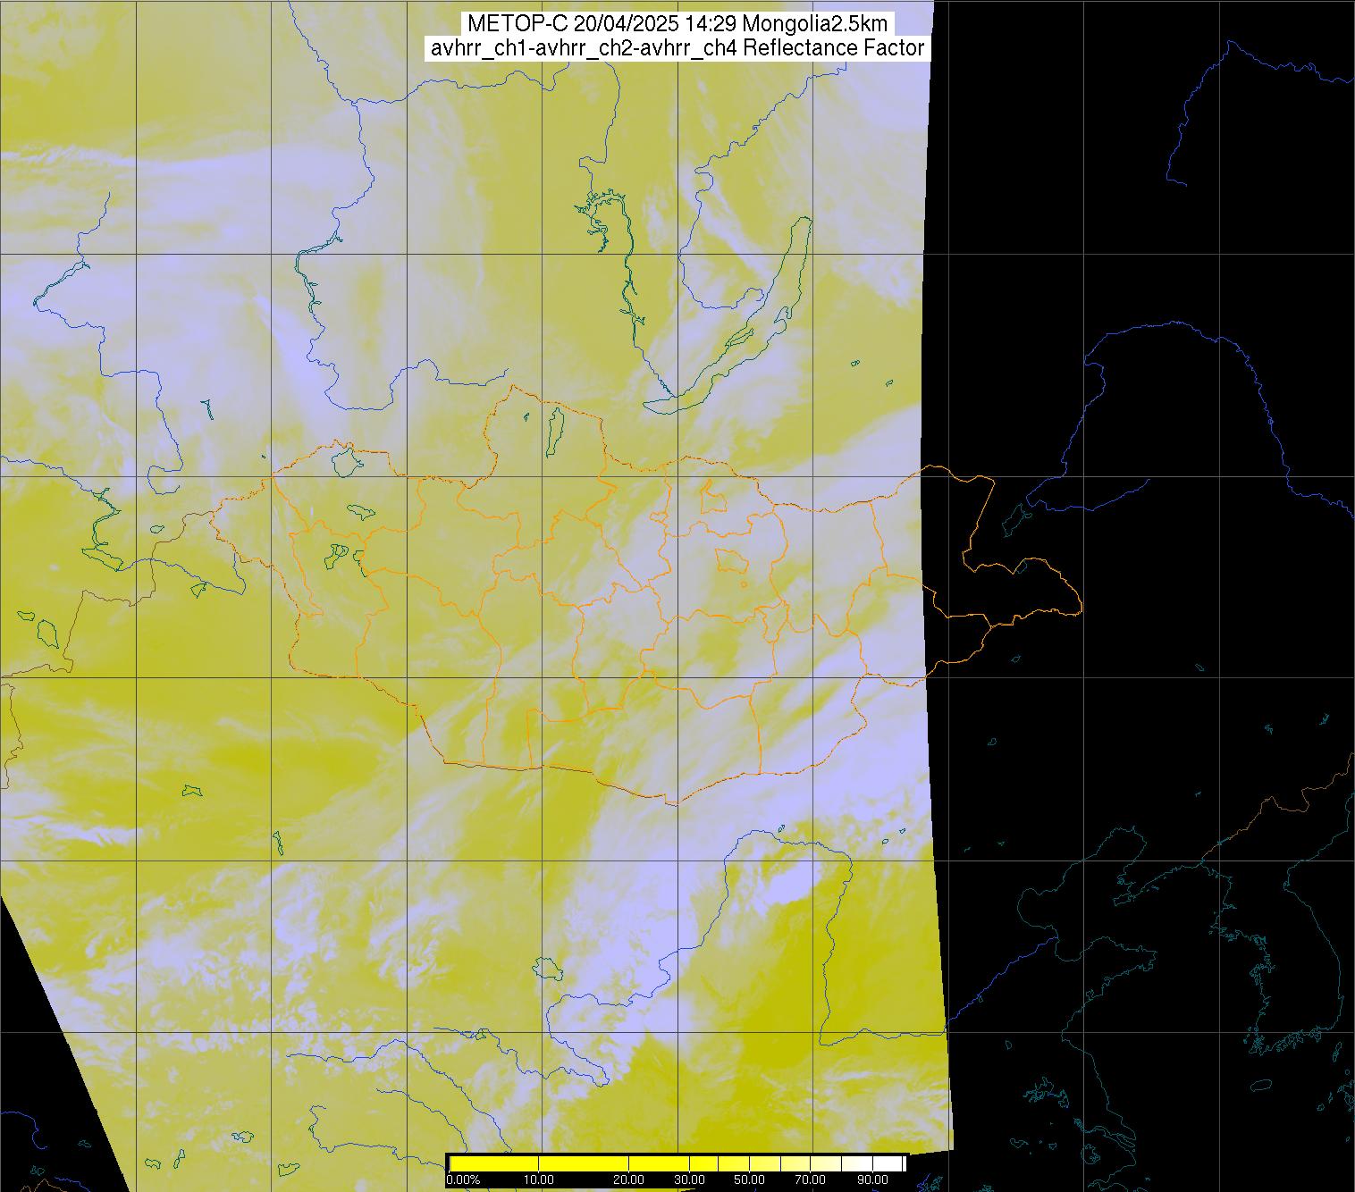The image size is (1355, 1192).
Task: Click the 20.00 label on the colorbar
Action: [629, 1180]
